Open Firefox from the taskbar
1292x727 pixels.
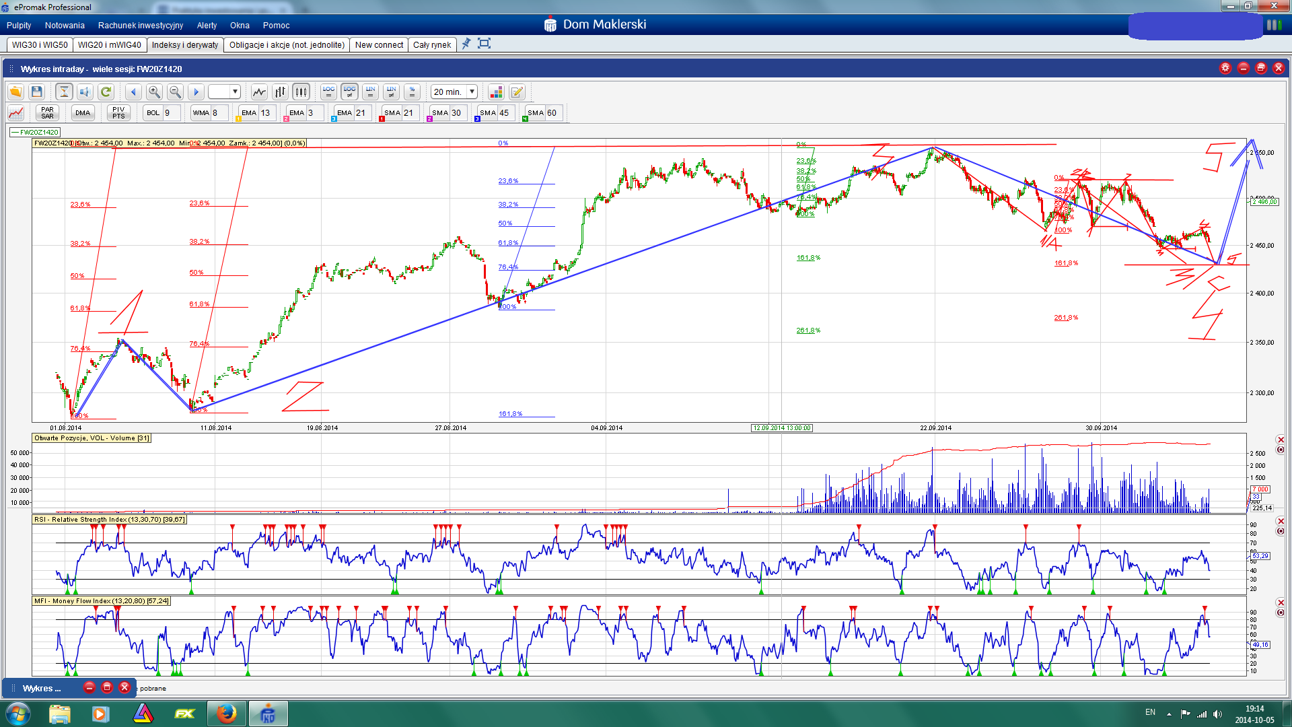click(226, 714)
